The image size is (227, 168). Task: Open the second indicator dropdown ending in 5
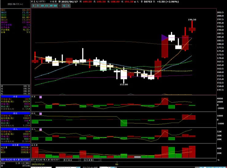92,160
